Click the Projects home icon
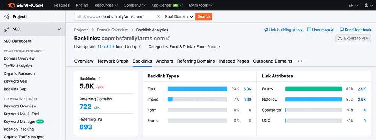The height and width of the screenshot is (140, 376). [x=7, y=17]
